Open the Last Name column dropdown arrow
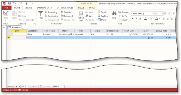 (x=41, y=31)
